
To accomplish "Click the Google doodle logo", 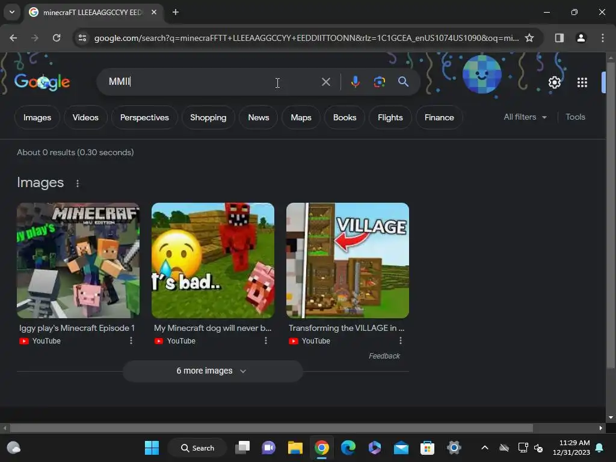I will tap(42, 82).
